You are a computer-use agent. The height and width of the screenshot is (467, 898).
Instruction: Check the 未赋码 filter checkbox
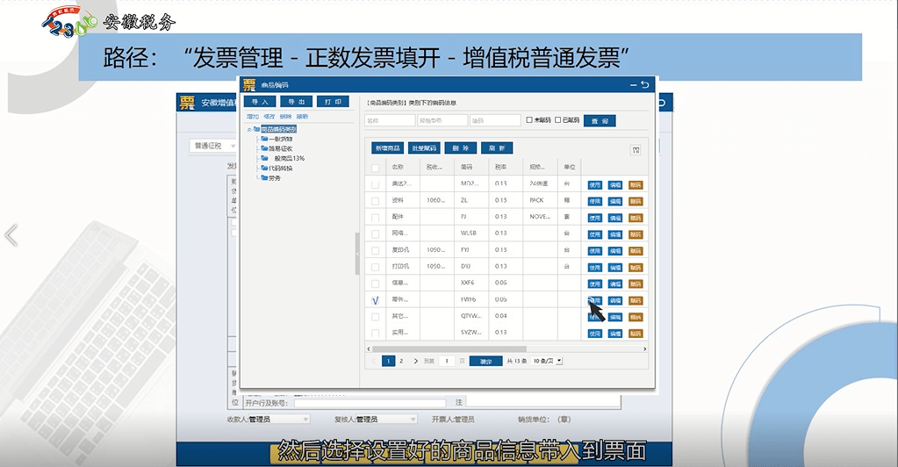tap(528, 120)
